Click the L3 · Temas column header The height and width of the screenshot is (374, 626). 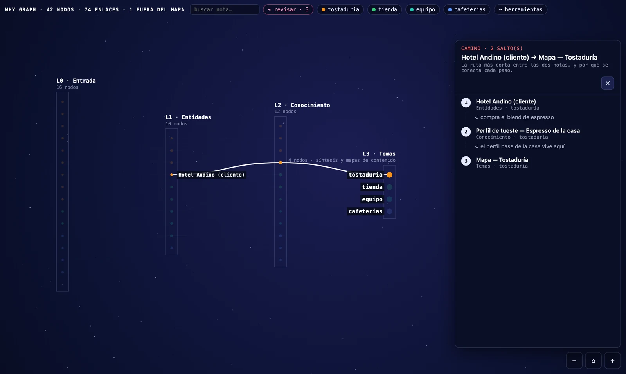[x=379, y=154]
